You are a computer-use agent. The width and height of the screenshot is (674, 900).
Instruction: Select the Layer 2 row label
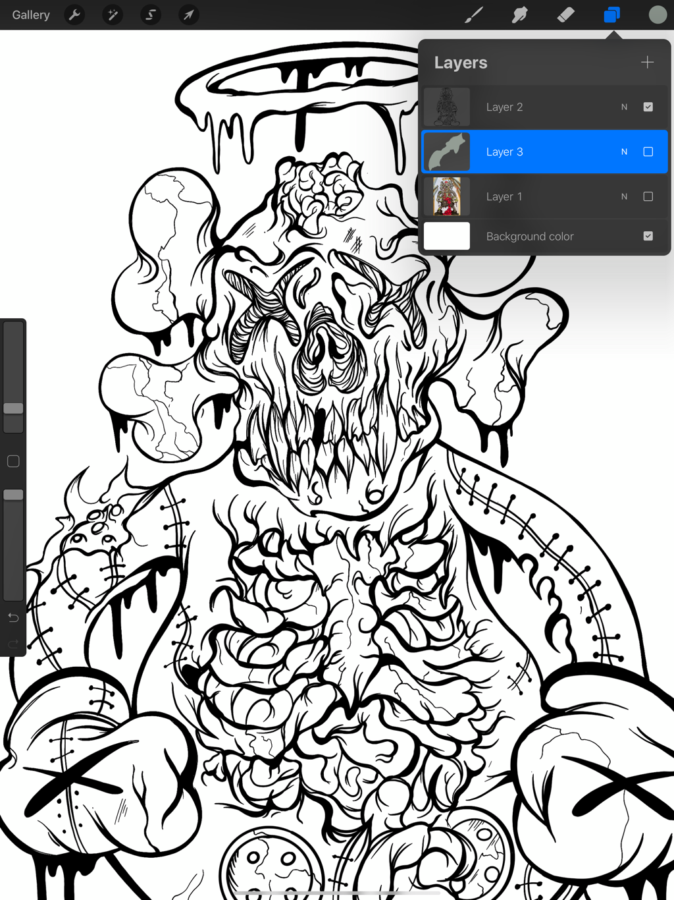coord(504,107)
